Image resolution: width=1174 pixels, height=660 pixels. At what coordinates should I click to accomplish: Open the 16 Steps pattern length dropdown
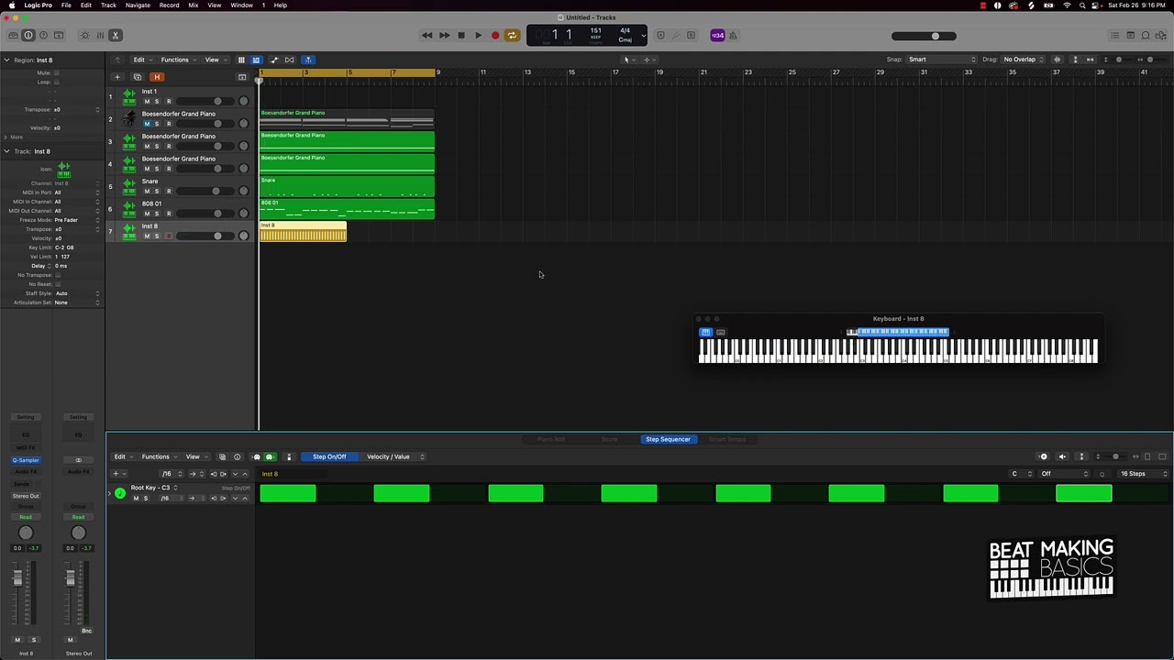tap(1144, 474)
